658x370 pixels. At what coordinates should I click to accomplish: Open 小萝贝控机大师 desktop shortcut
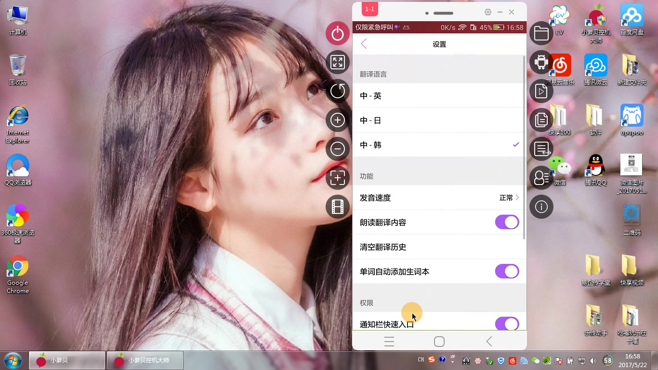click(x=596, y=24)
